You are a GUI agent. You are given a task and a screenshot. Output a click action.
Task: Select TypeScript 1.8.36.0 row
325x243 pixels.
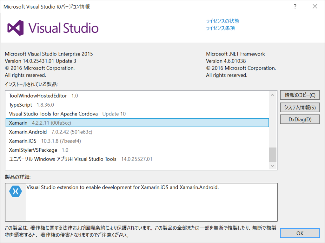pos(137,105)
